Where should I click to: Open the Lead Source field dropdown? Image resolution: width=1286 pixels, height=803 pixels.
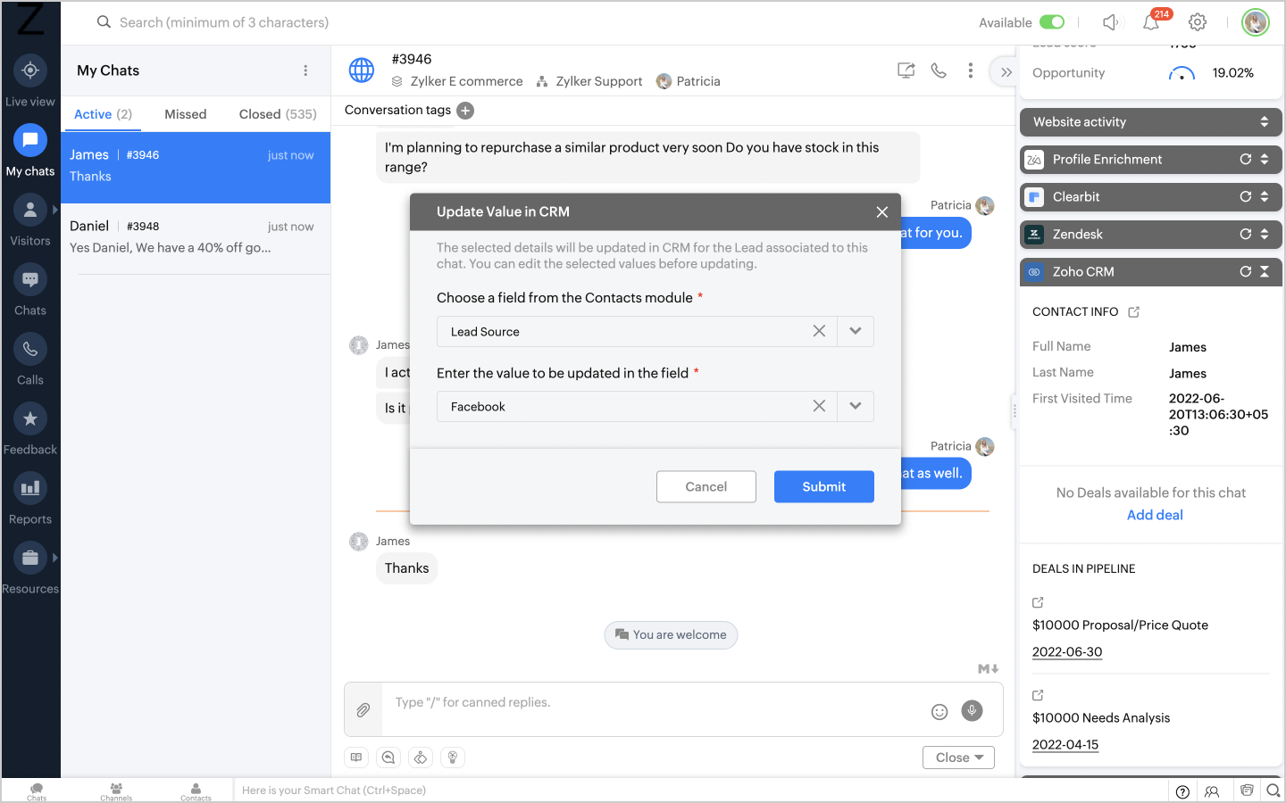(856, 331)
